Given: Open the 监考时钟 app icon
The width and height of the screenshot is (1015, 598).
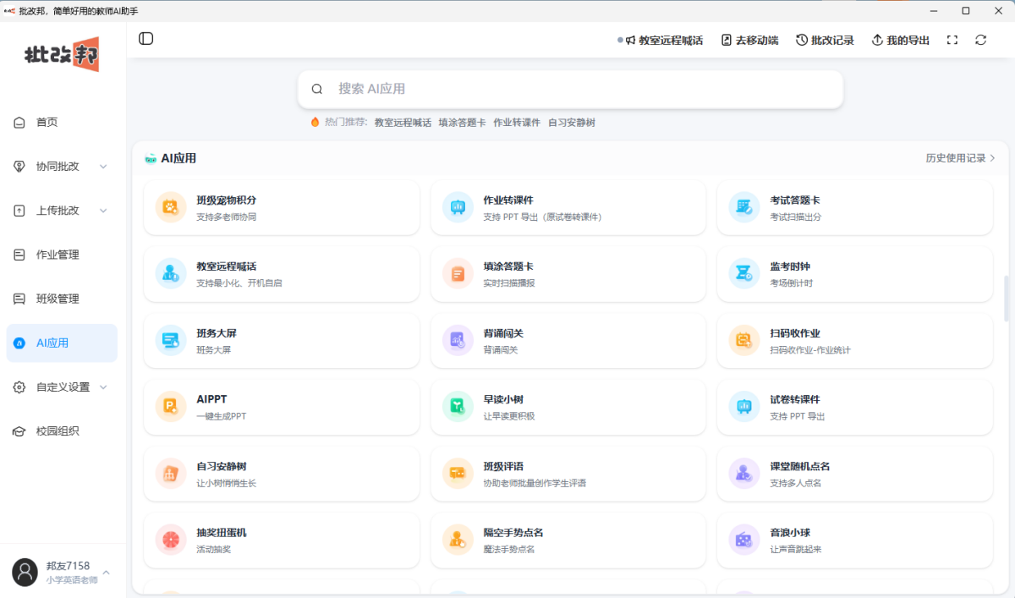Looking at the screenshot, I should pyautogui.click(x=744, y=273).
